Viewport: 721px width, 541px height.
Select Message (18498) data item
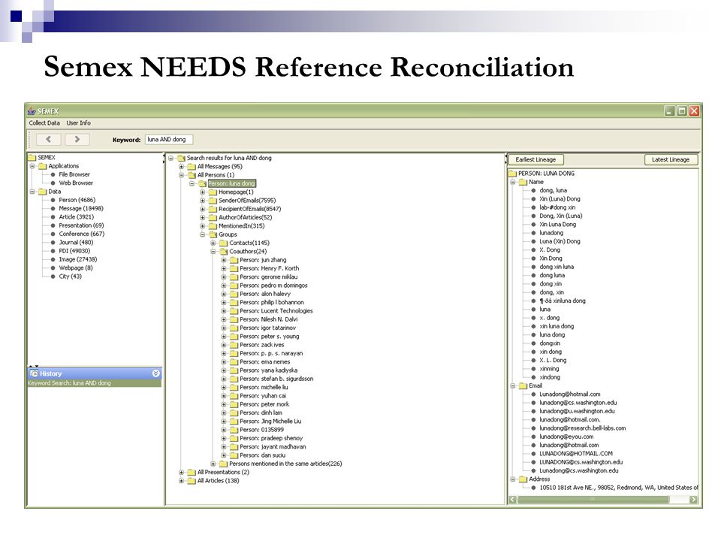[81, 208]
